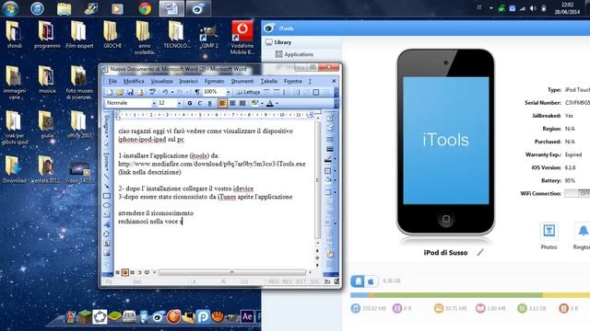The image size is (590, 331).
Task: Click the mediafire URL line in document
Action: [x=212, y=164]
